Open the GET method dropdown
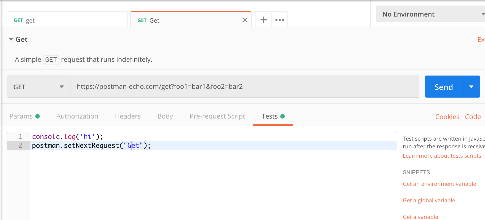The width and height of the screenshot is (485, 220). coord(39,87)
